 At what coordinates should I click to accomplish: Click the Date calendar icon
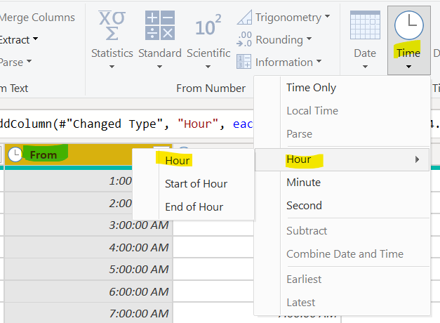click(365, 25)
